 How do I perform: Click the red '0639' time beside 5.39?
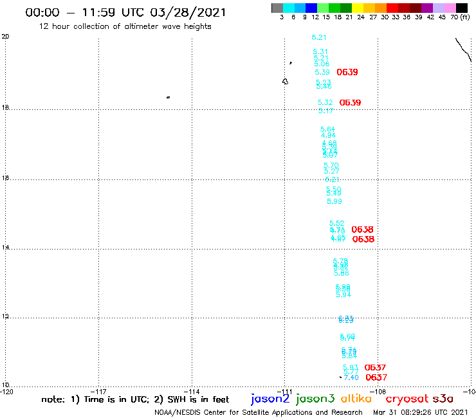click(x=347, y=72)
